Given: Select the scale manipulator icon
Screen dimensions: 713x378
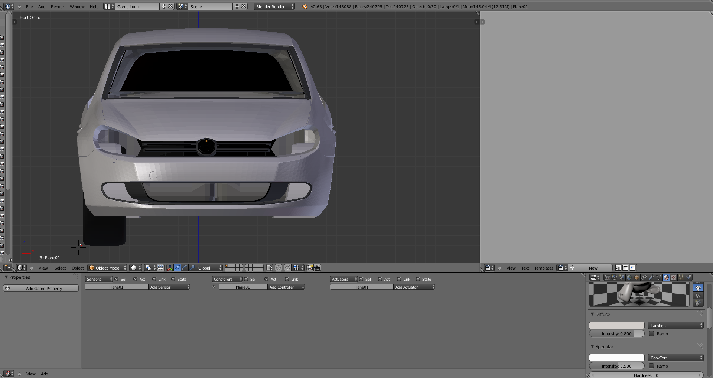Looking at the screenshot, I should point(192,268).
